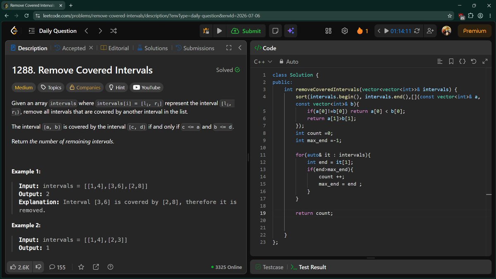Screen dimensions: 496x279
Task: Open the AI sparkle assistant
Action: 291,31
